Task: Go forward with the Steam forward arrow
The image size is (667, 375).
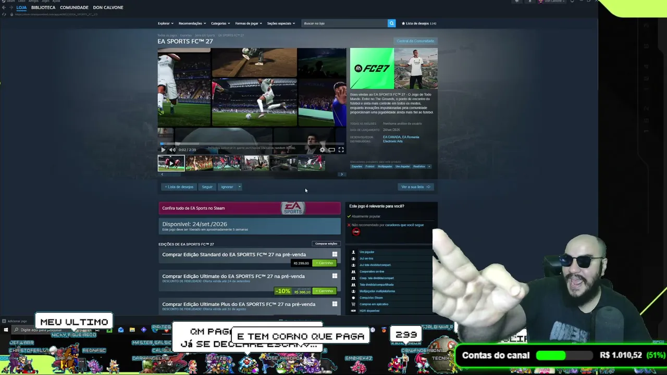Action: [11, 7]
